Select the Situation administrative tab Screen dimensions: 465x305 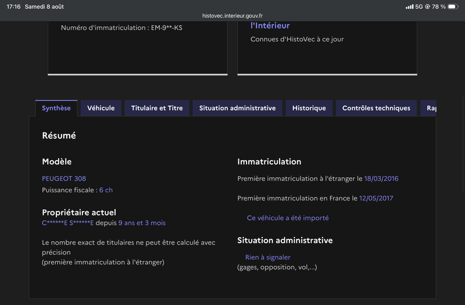[237, 108]
